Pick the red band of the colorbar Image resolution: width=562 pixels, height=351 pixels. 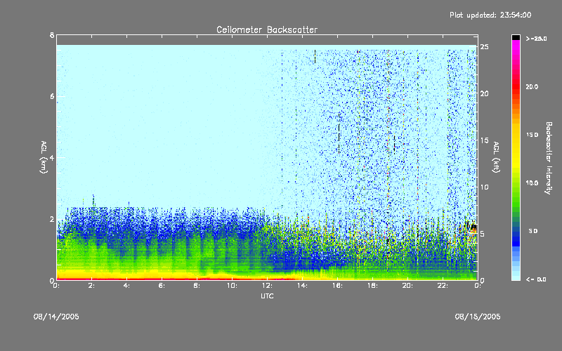coord(516,88)
